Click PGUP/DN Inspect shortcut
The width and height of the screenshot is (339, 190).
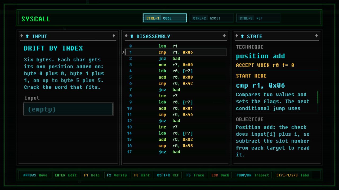(253, 175)
